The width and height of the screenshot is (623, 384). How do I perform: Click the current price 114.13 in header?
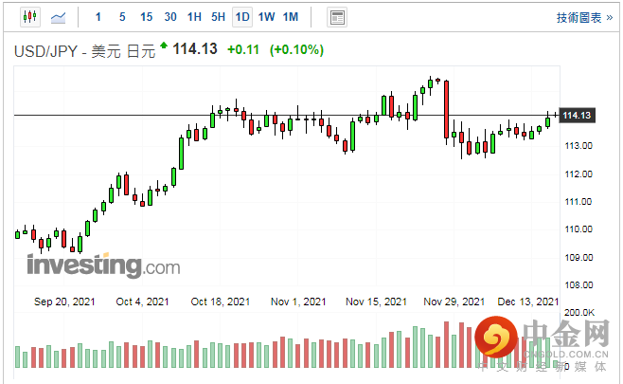pos(195,49)
